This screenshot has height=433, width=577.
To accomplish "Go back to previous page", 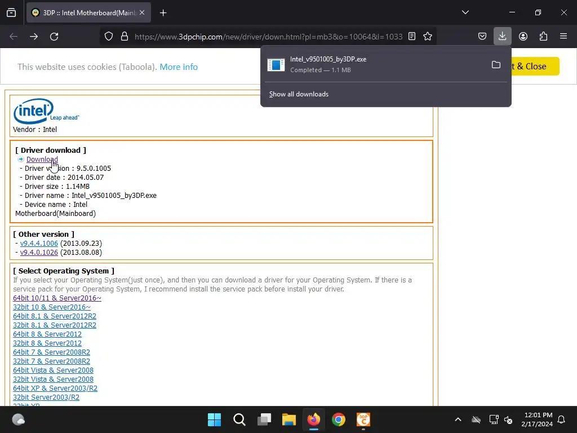I will tap(14, 37).
